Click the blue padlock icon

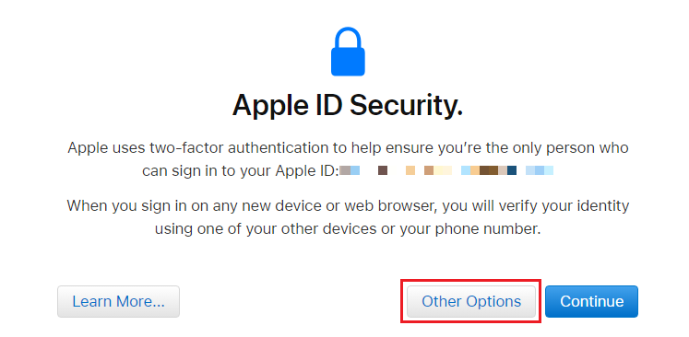pos(348,52)
